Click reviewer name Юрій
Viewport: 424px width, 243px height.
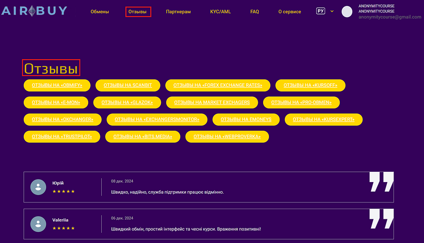(x=58, y=183)
